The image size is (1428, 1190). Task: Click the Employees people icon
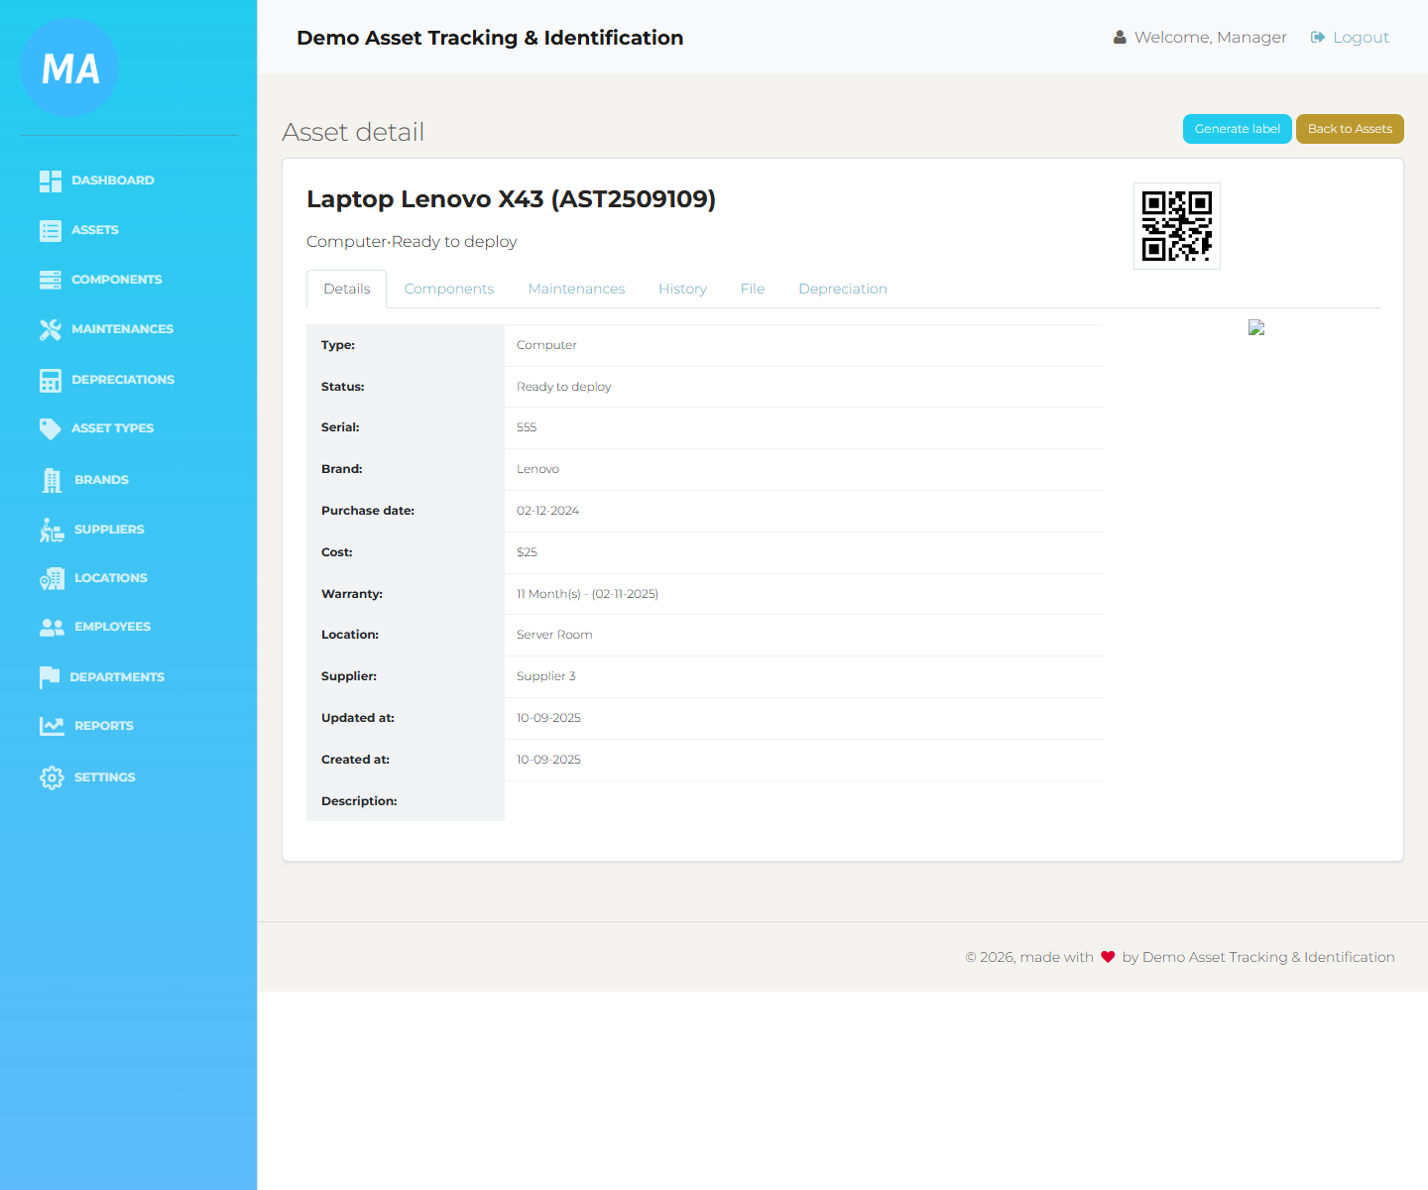point(52,627)
